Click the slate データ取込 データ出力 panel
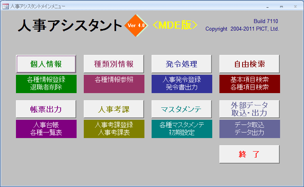 point(249,129)
